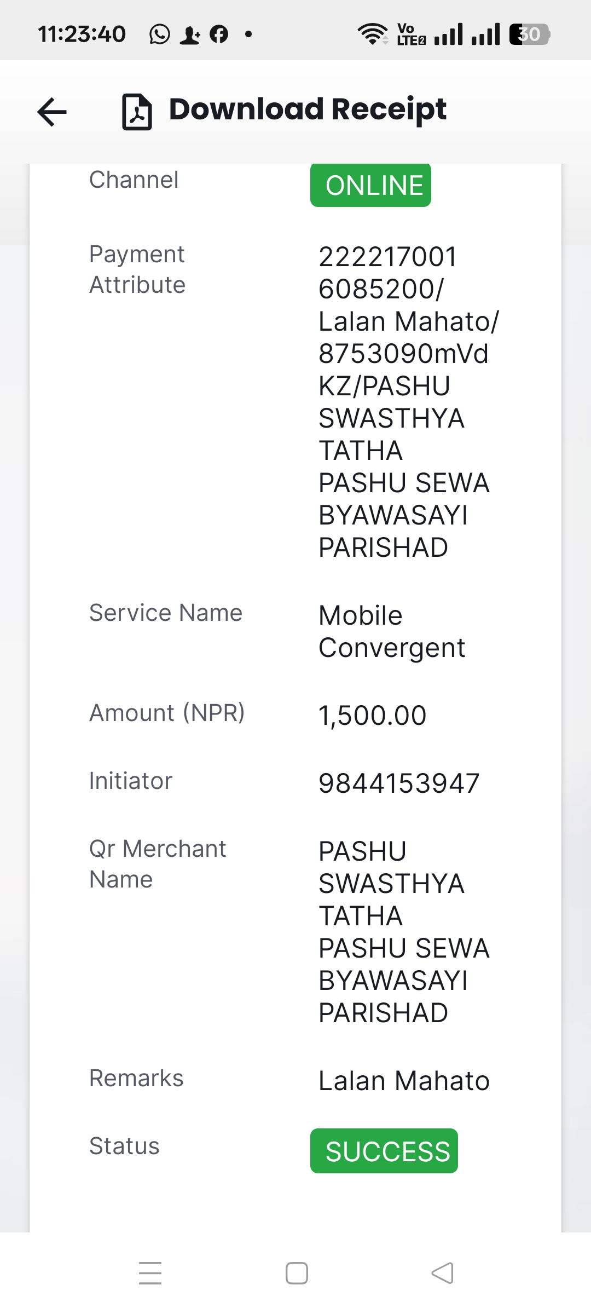Tap the WhatsApp status bar icon
This screenshot has width=591, height=1314.
[159, 34]
